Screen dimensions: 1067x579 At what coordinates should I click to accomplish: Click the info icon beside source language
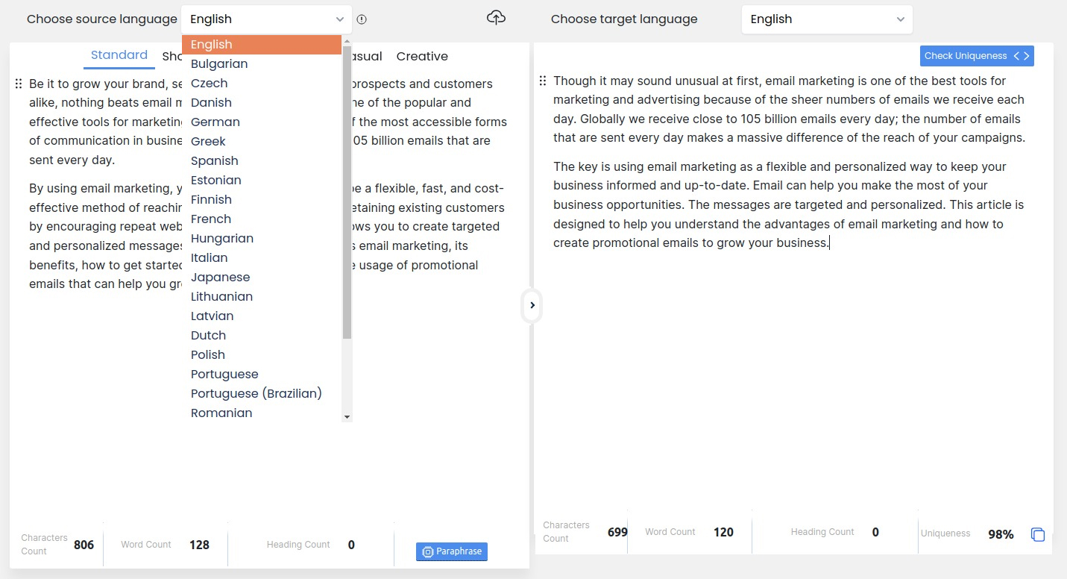tap(362, 19)
